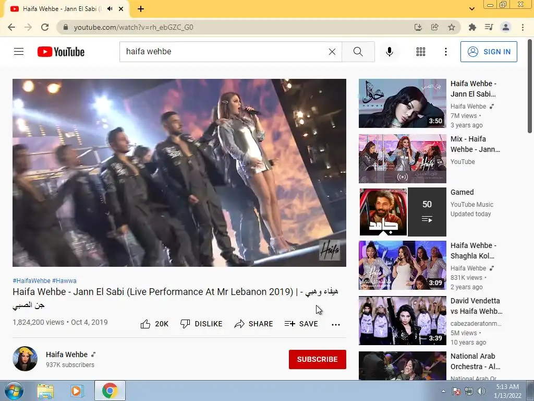Reload the page with refresh icon
The image size is (534, 401).
(45, 27)
